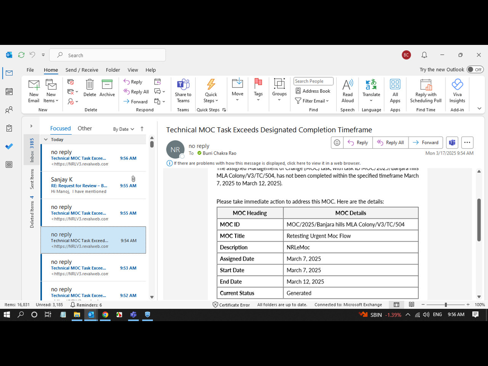
Task: Click the emoji reaction icon
Action: click(337, 142)
